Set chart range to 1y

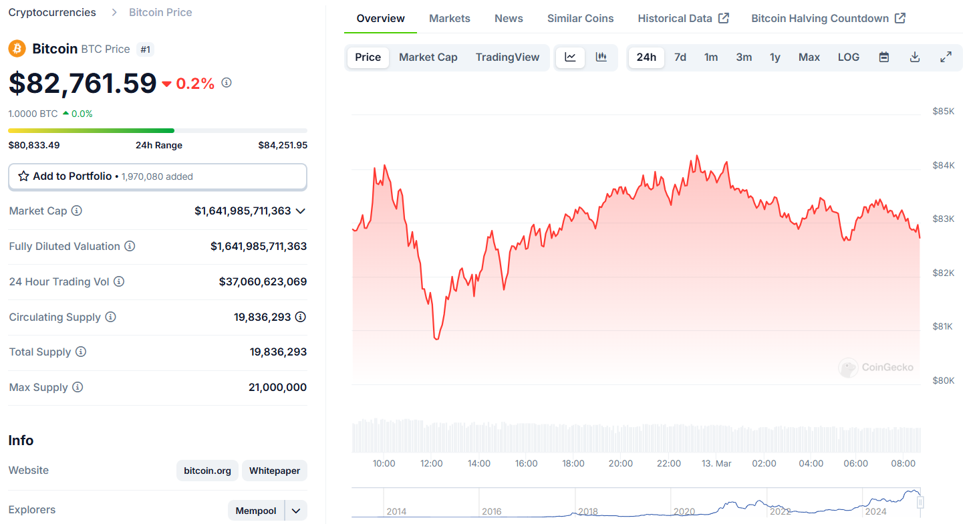click(775, 57)
